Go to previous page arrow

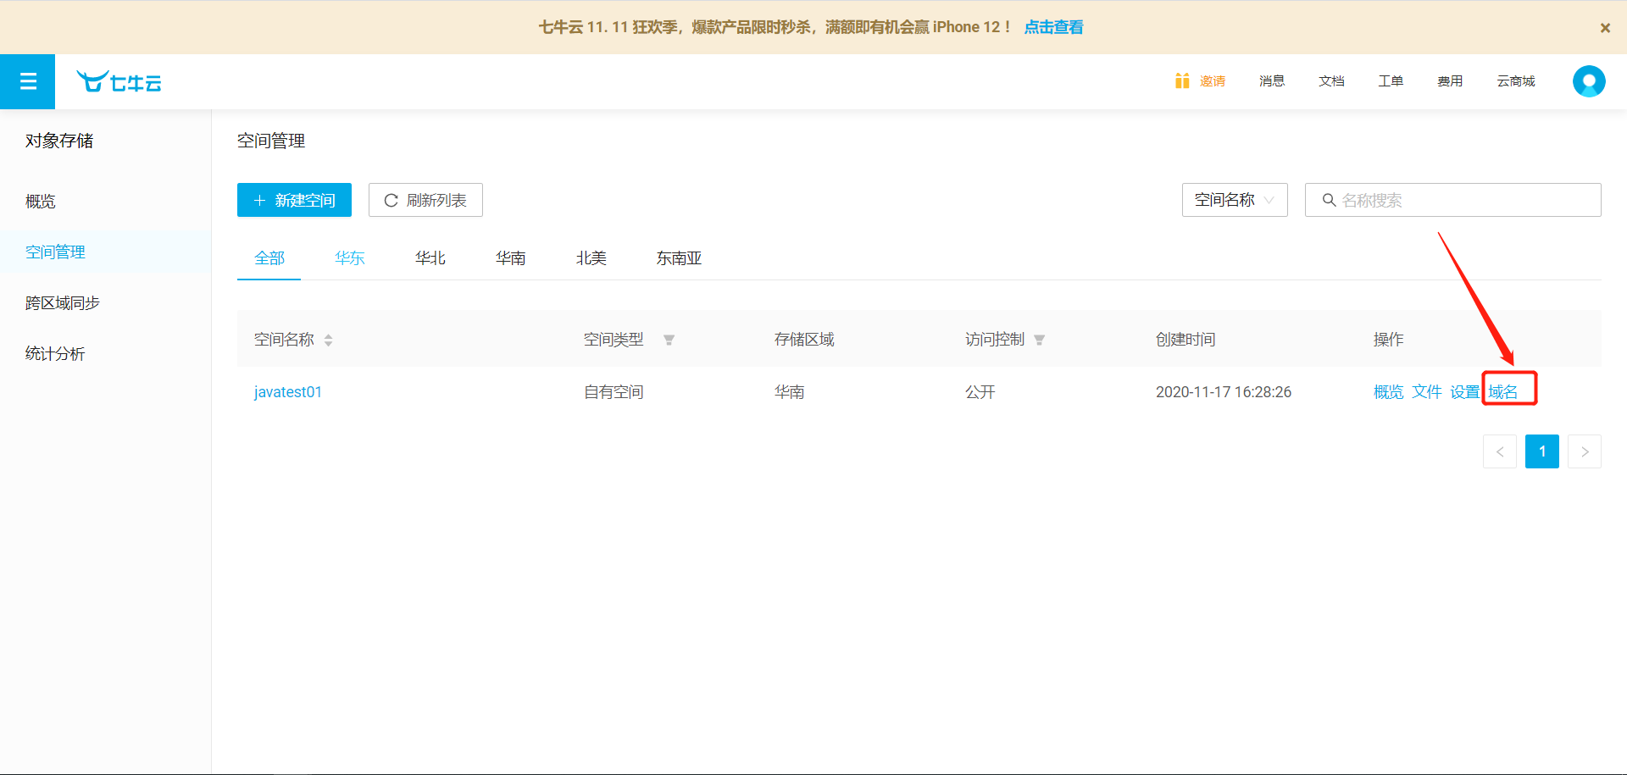click(x=1500, y=451)
